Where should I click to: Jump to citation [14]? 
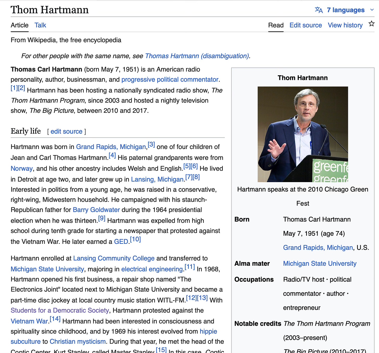tap(55, 319)
